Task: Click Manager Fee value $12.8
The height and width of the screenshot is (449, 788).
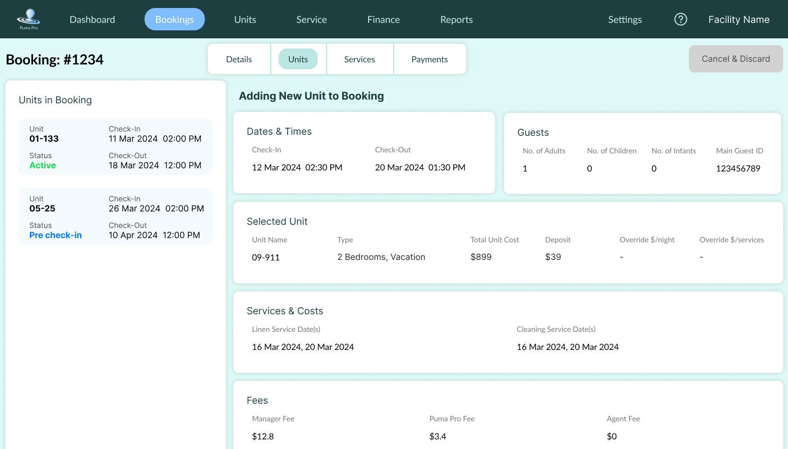Action: pos(263,437)
